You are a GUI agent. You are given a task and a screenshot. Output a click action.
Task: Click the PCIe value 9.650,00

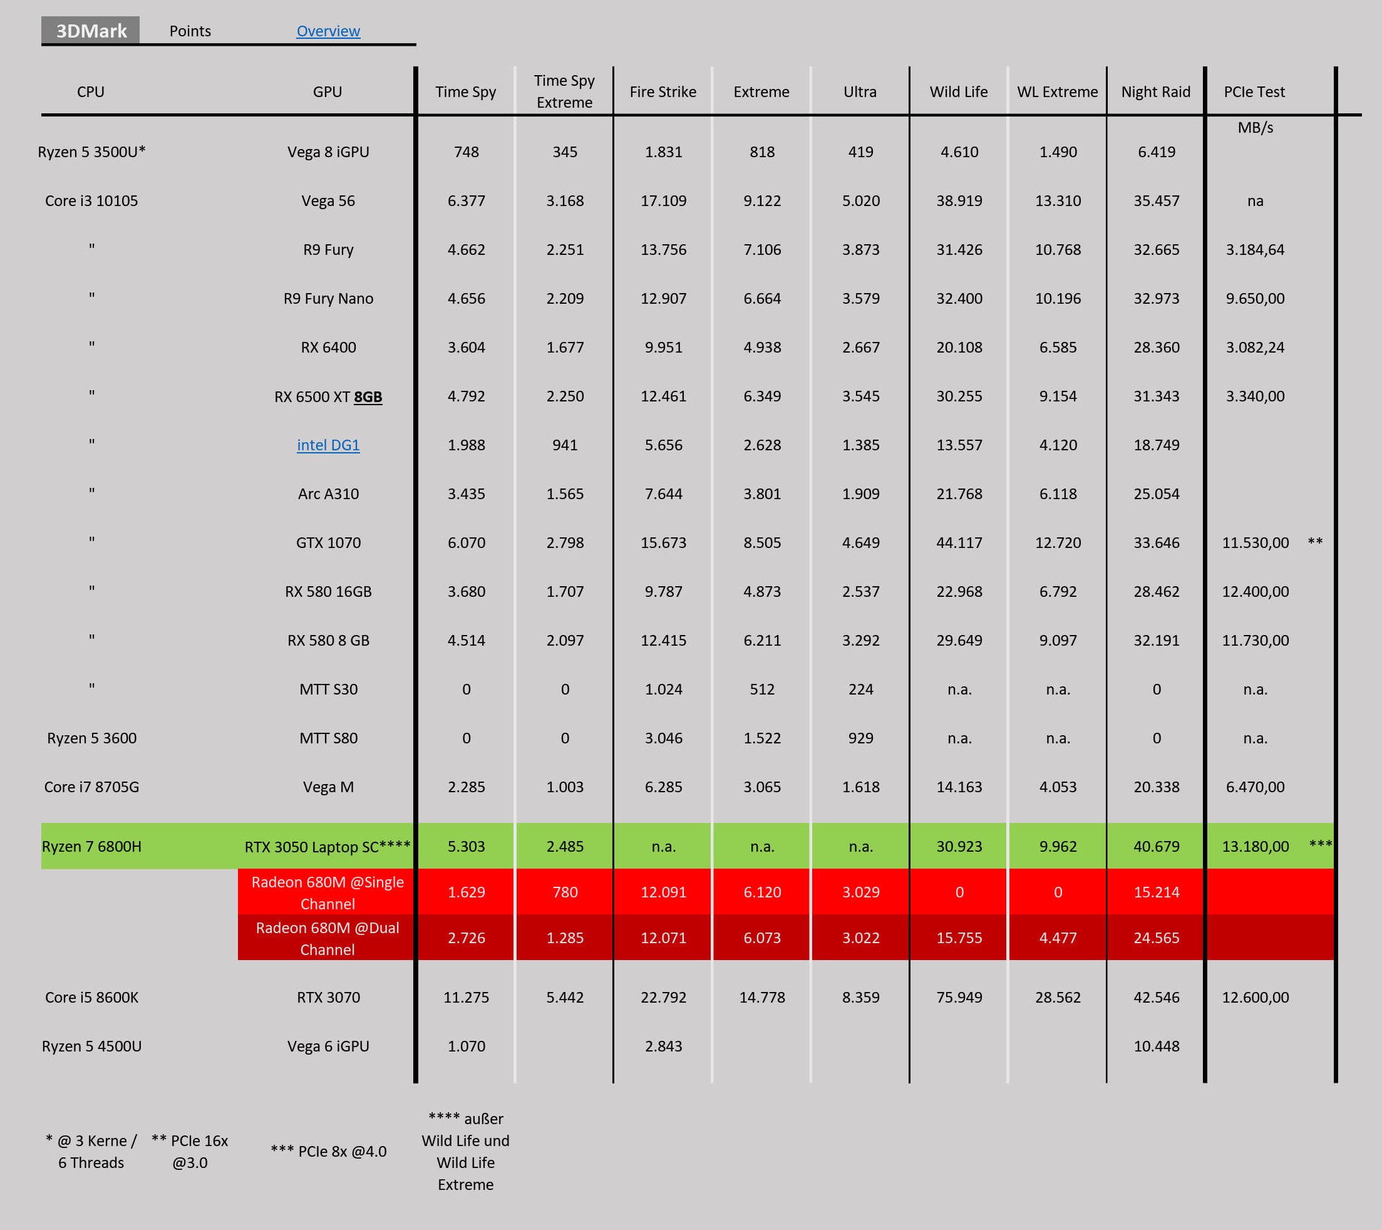[1255, 298]
